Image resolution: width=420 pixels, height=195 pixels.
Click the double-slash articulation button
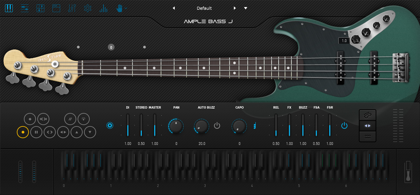point(71,119)
